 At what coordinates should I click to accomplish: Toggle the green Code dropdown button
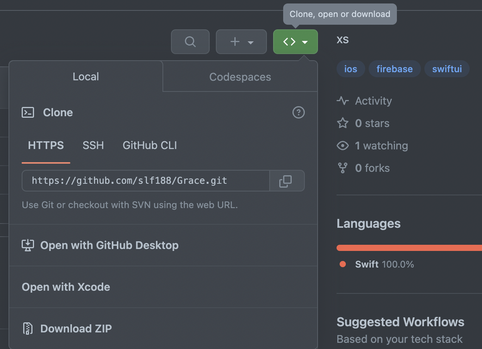[296, 42]
